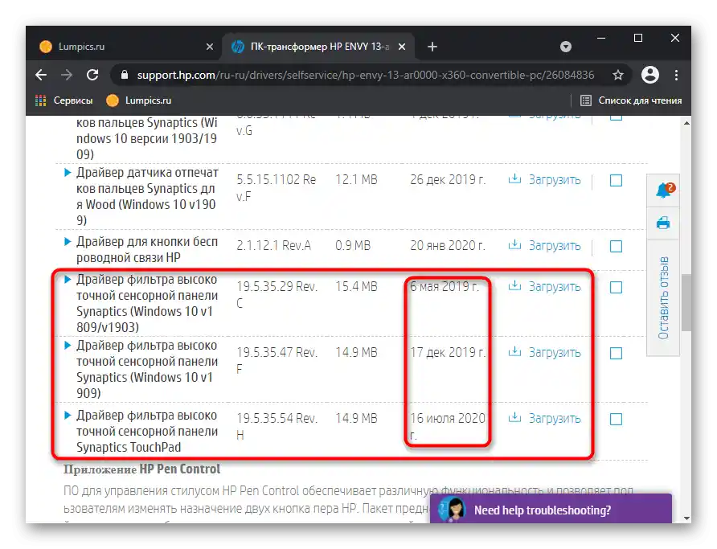The width and height of the screenshot is (717, 549).
Task: Expand the 19.5.35.47 Rev.F driver row
Action: coord(68,345)
